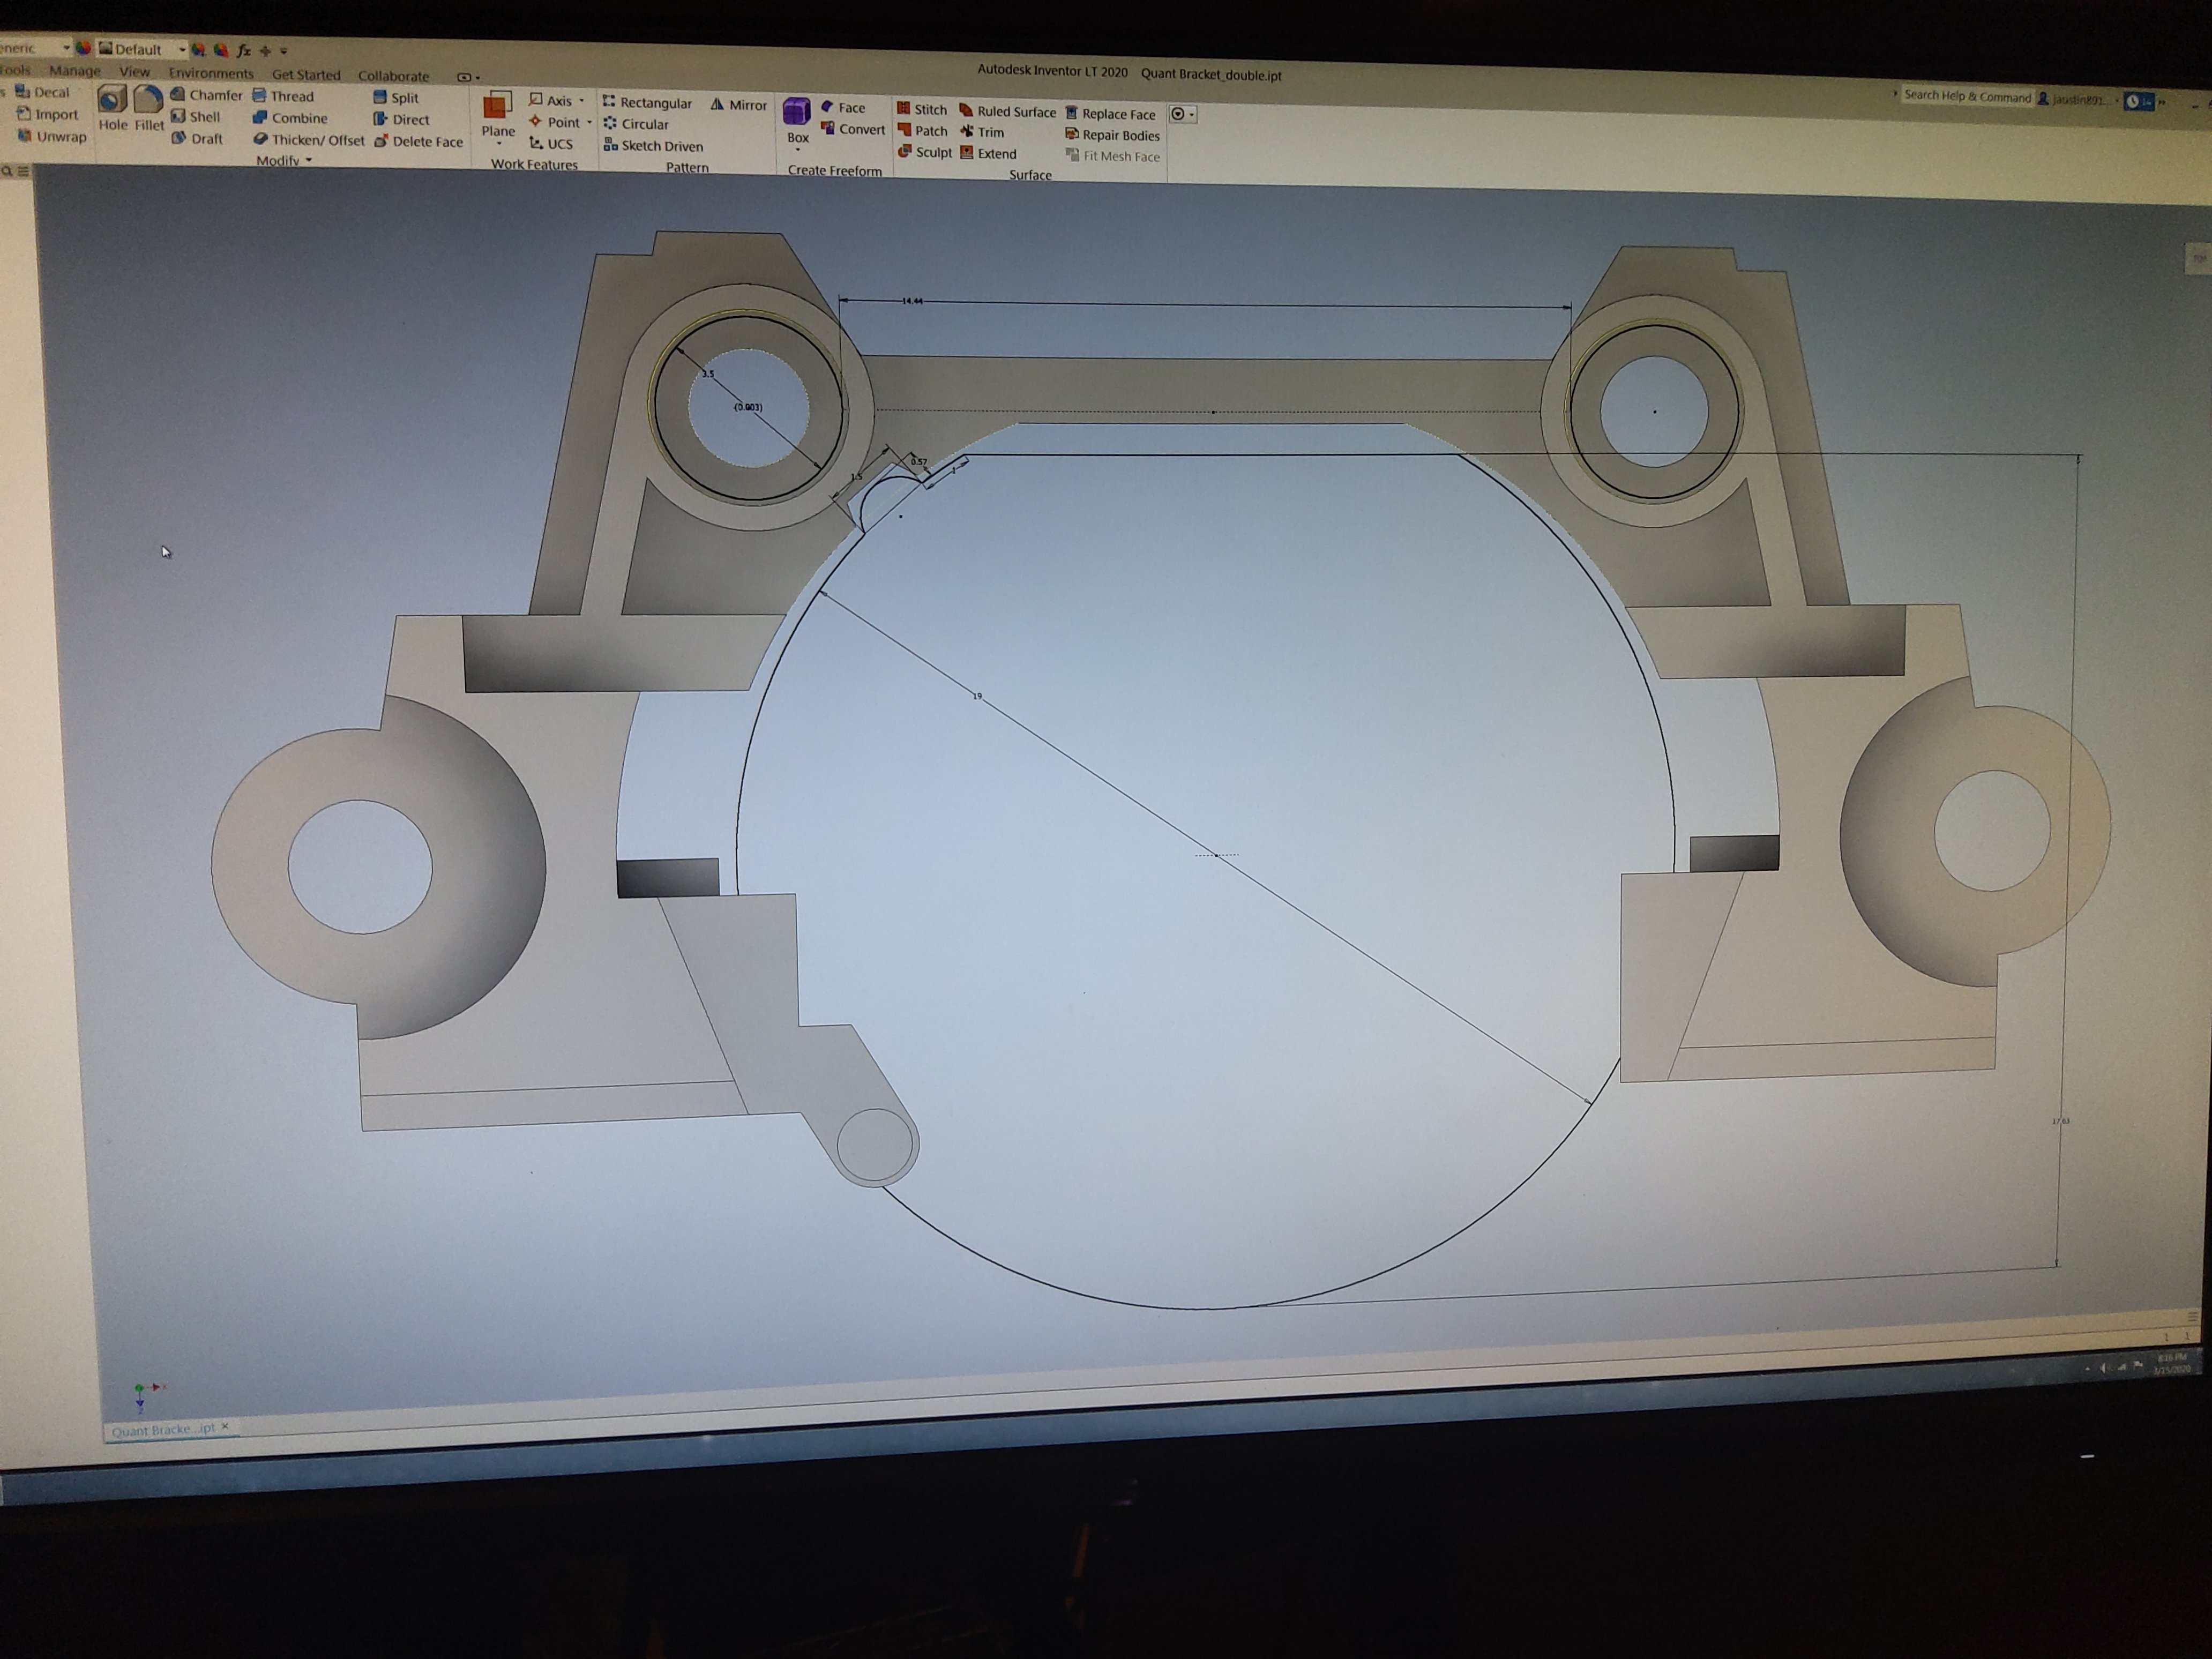The width and height of the screenshot is (2212, 1659).
Task: Click the Trim surface tool
Action: (x=982, y=133)
